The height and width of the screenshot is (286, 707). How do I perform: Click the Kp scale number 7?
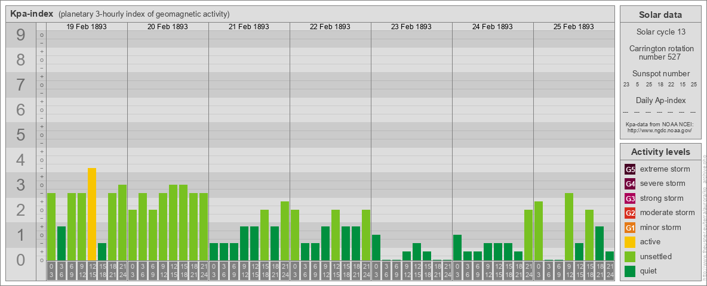point(21,85)
